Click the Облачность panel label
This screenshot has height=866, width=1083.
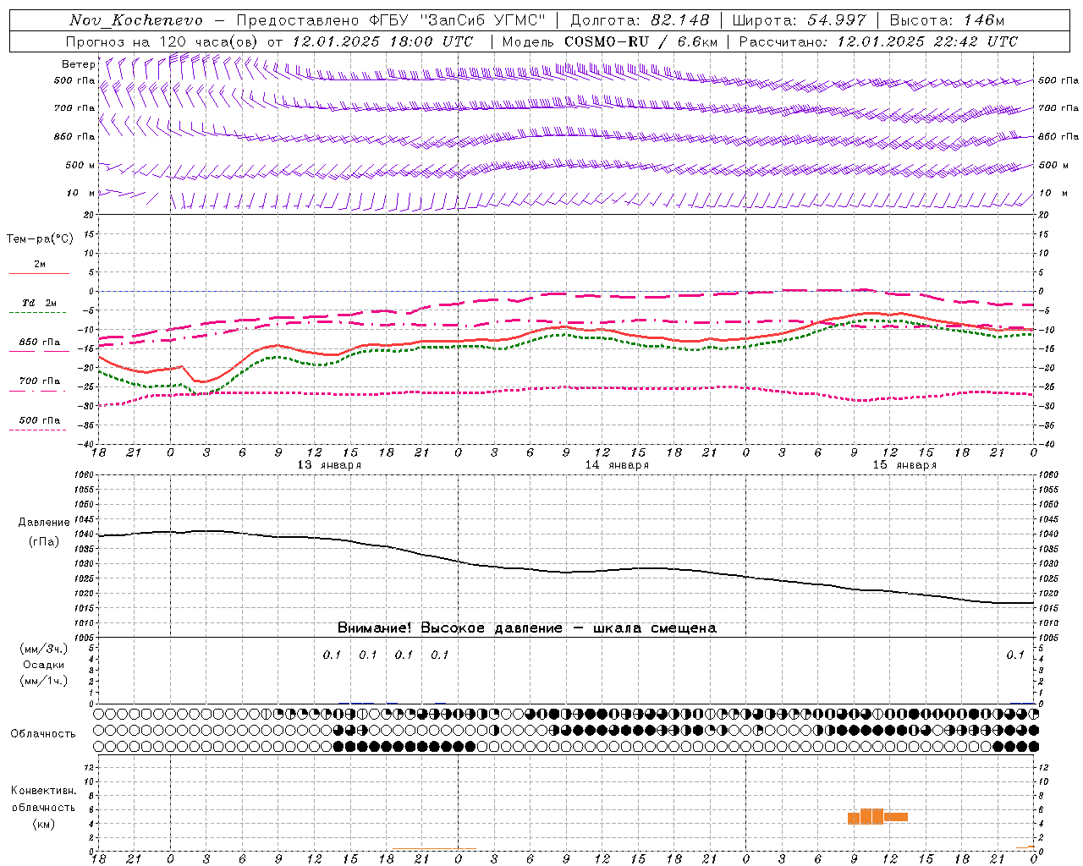pos(43,734)
